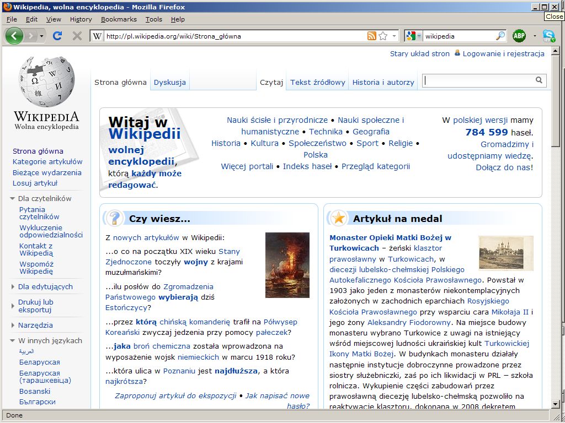Click the Skype toolbar icon

pyautogui.click(x=549, y=36)
